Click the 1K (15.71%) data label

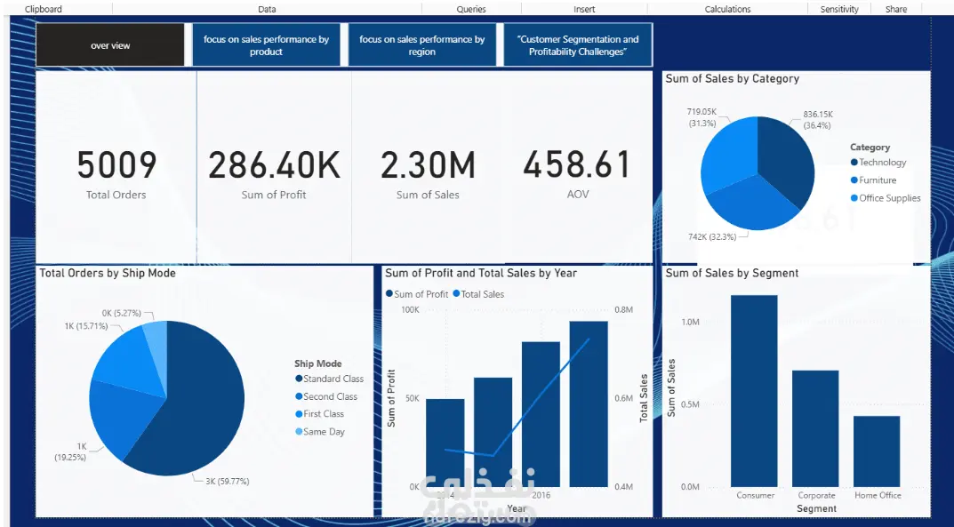coord(85,326)
